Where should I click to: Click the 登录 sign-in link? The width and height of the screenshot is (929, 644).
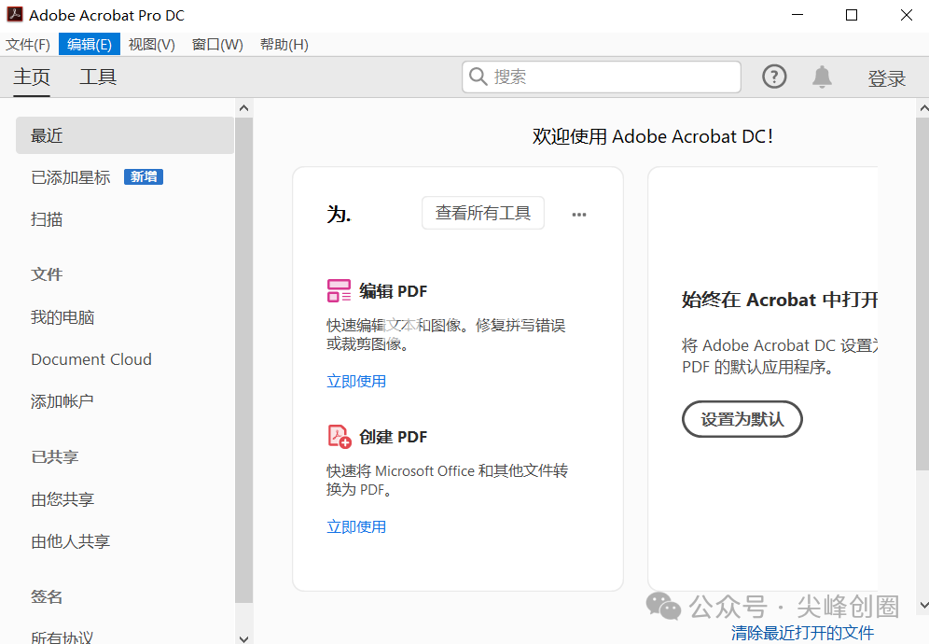pyautogui.click(x=887, y=78)
